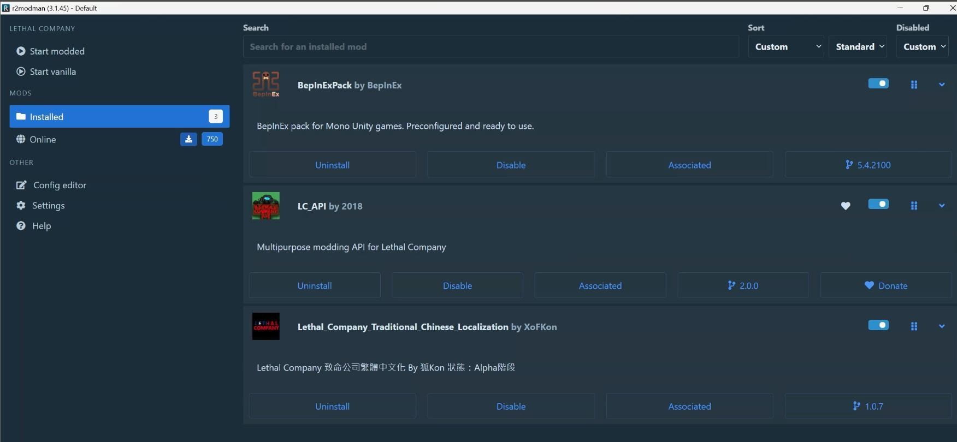Open the Config editor
957x442 pixels.
pos(60,185)
